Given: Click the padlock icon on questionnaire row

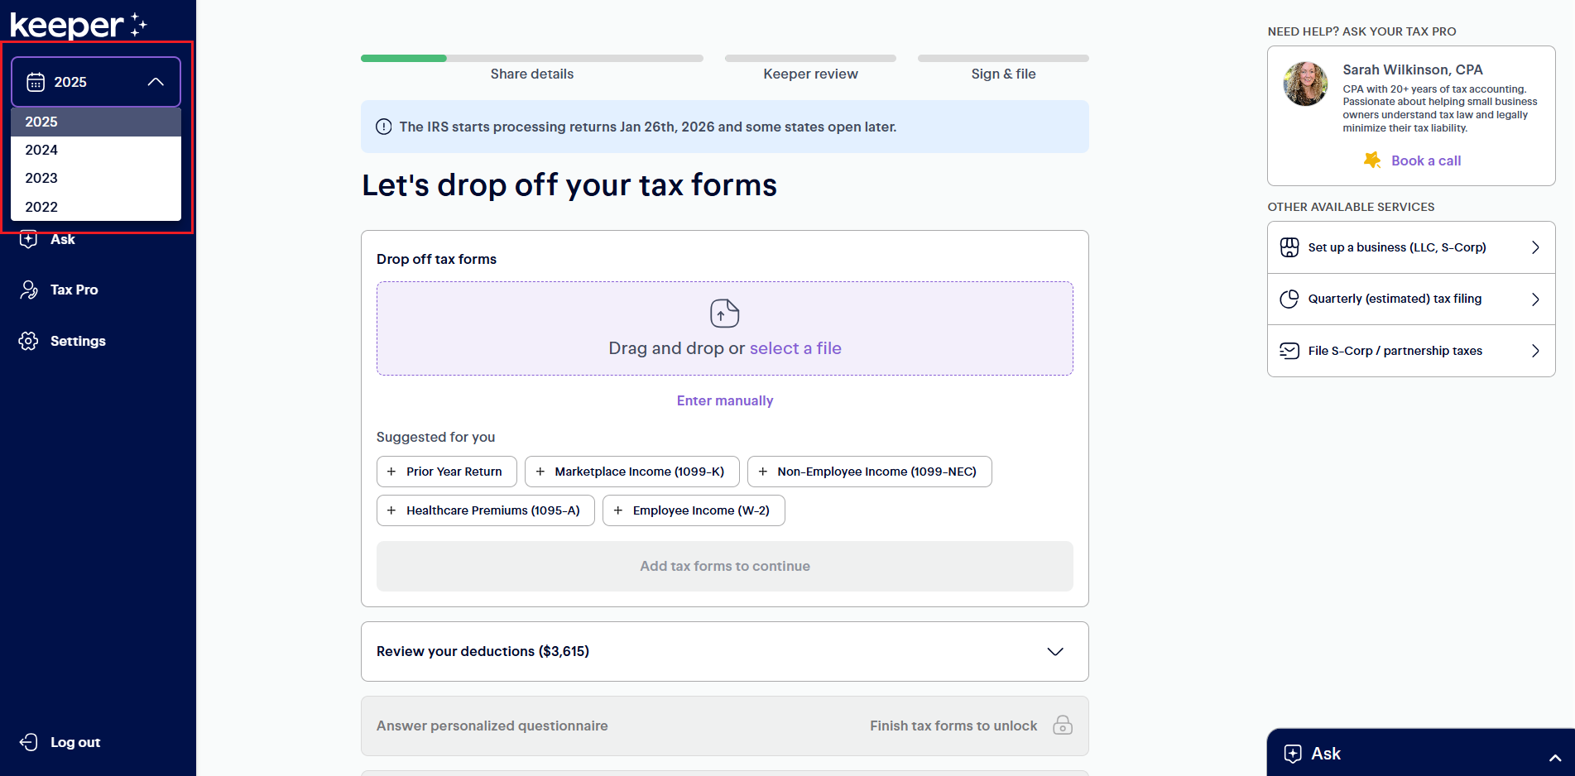Looking at the screenshot, I should [1062, 726].
